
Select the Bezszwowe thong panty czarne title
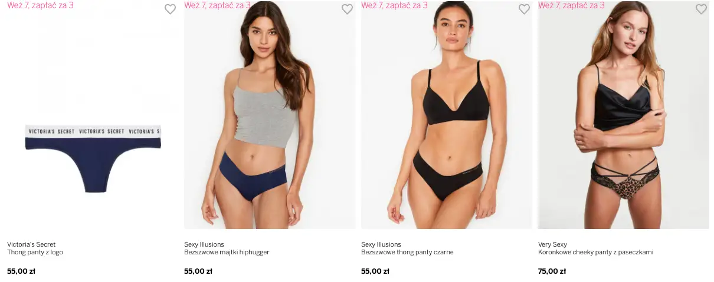(407, 253)
